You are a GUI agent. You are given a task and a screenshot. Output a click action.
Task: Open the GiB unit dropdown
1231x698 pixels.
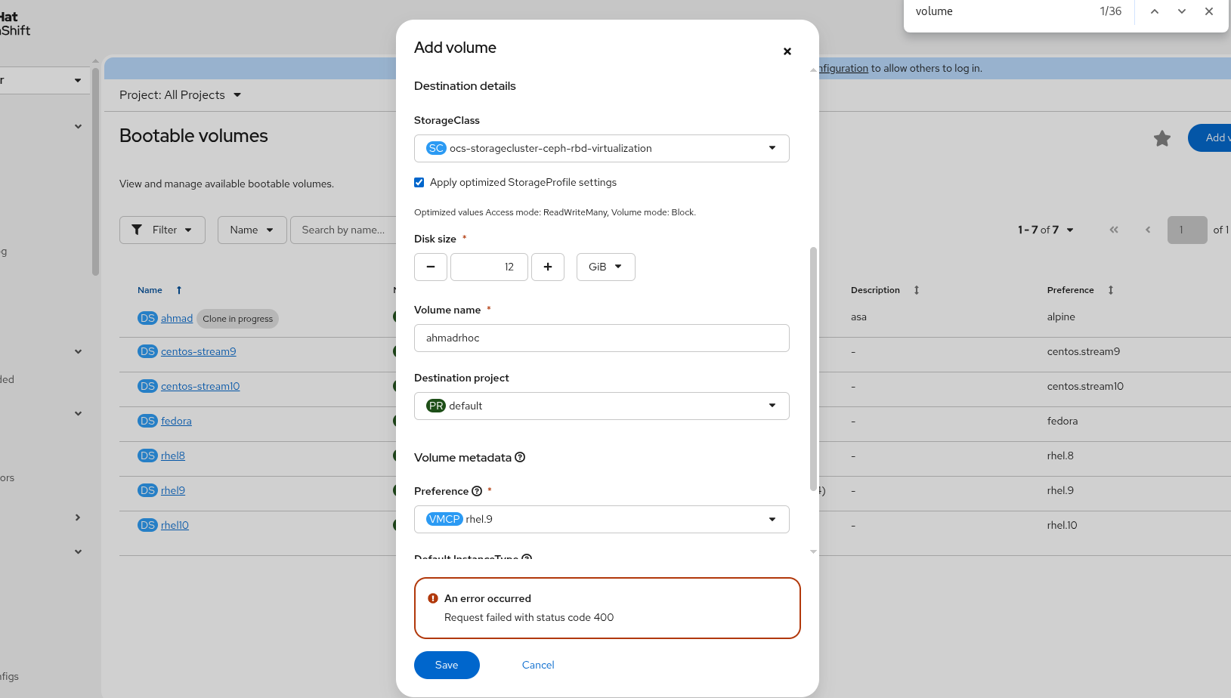605,267
